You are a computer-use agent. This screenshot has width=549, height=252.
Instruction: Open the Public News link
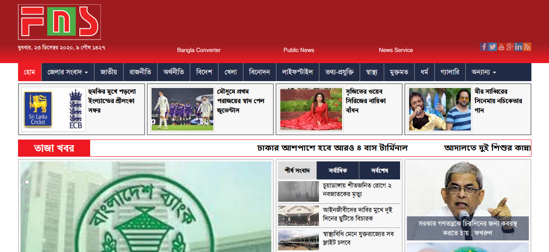click(x=299, y=50)
